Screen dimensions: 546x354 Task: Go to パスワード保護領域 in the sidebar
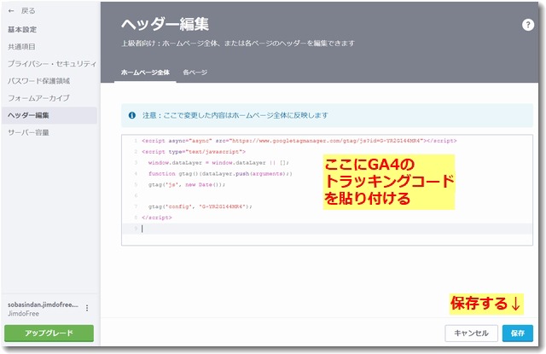click(38, 81)
